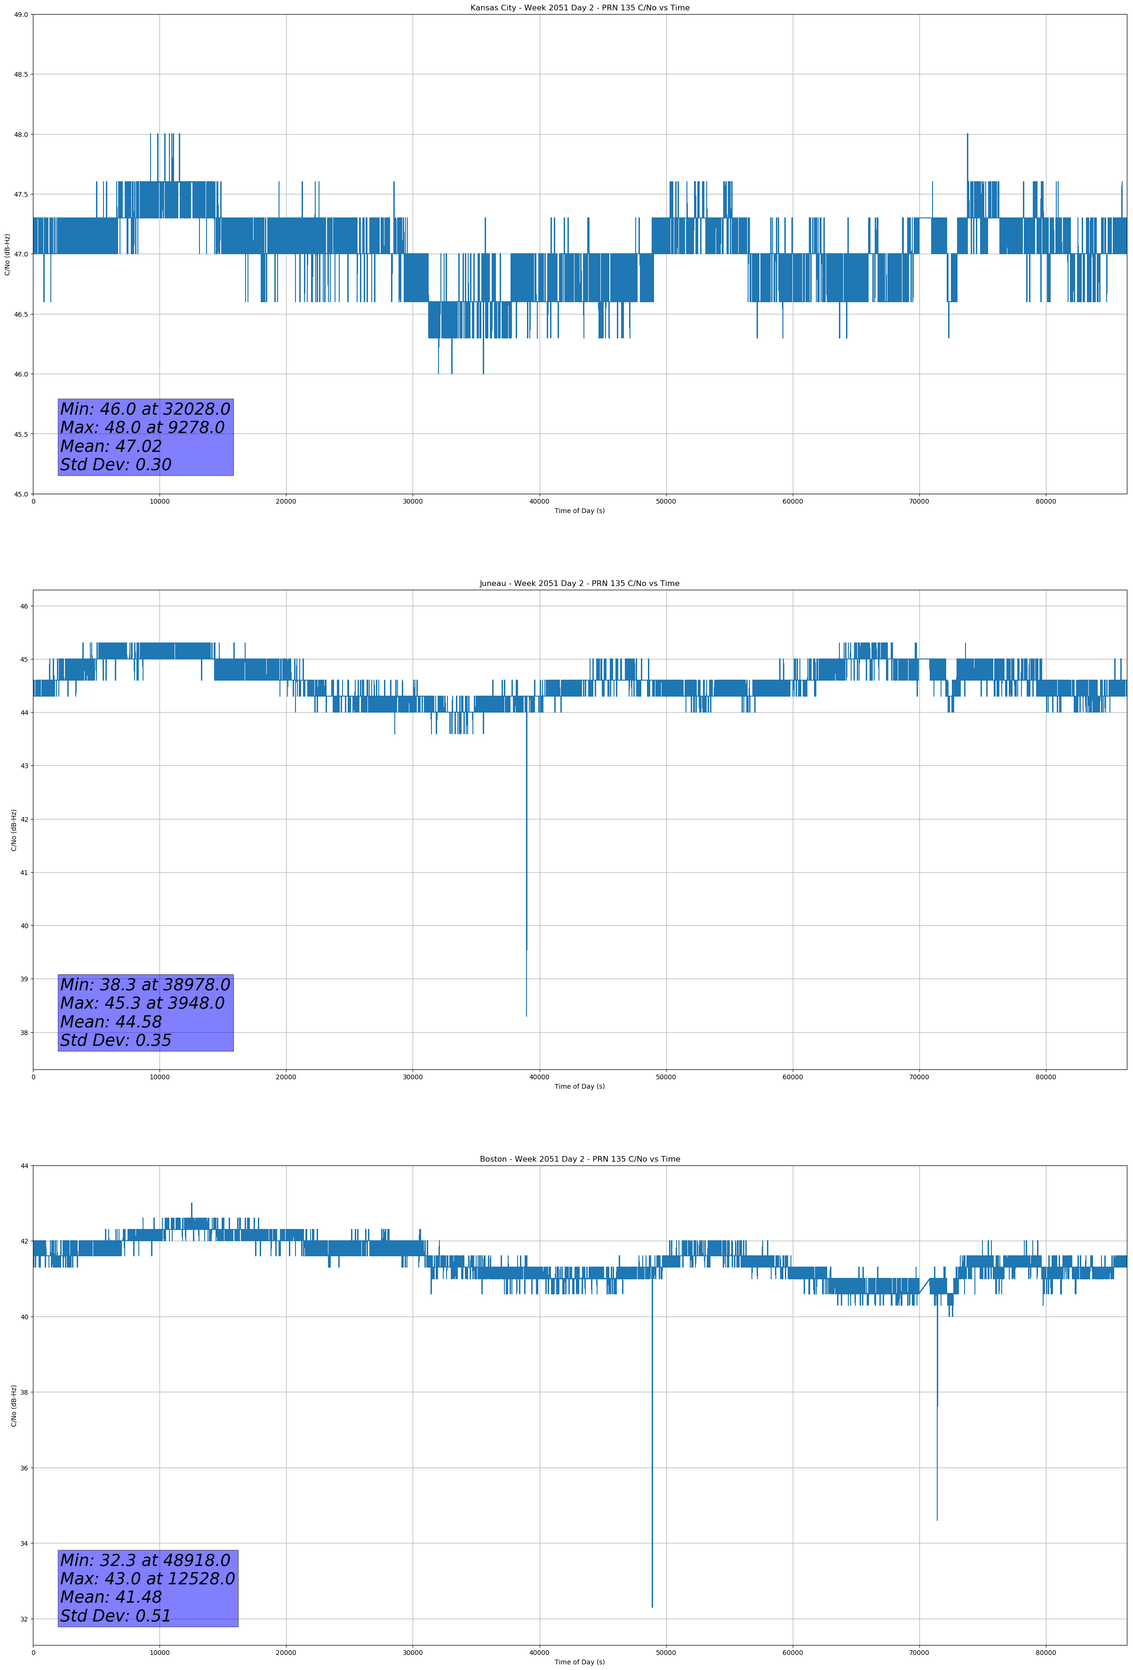This screenshot has height=1670, width=1133.
Task: Click the Kansas City plot title
Action: [x=579, y=8]
